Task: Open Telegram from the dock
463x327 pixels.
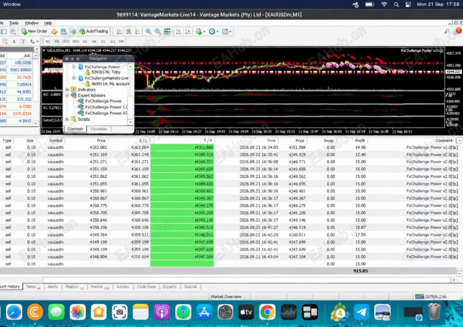Action: pos(362,312)
